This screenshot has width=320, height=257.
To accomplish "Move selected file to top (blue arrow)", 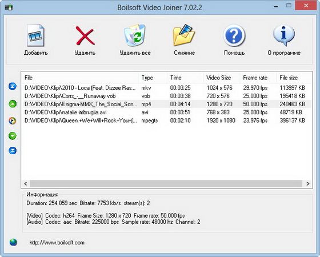I will click(x=13, y=86).
